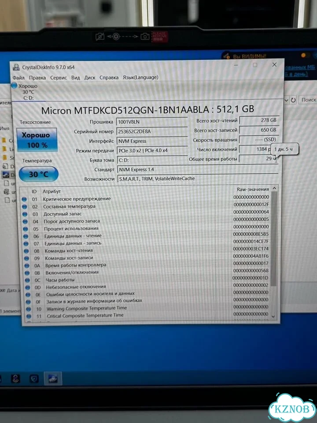Click status dot for attribute 05 Процент использования
Image resolution: width=317 pixels, height=423 pixels.
point(26,229)
